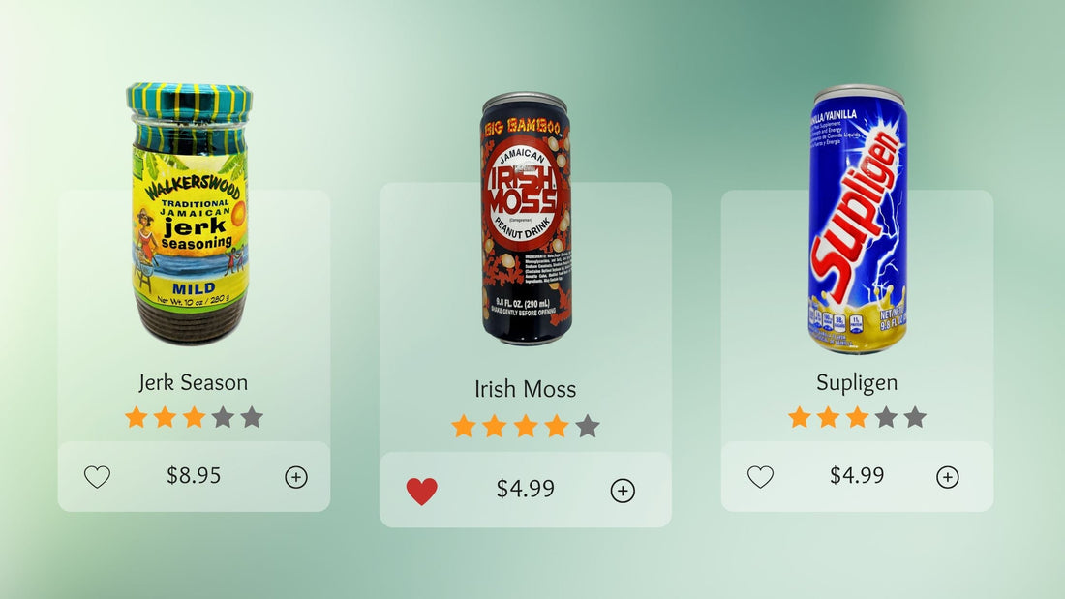Add Supligen to cart with plus icon
The height and width of the screenshot is (599, 1065).
click(948, 477)
